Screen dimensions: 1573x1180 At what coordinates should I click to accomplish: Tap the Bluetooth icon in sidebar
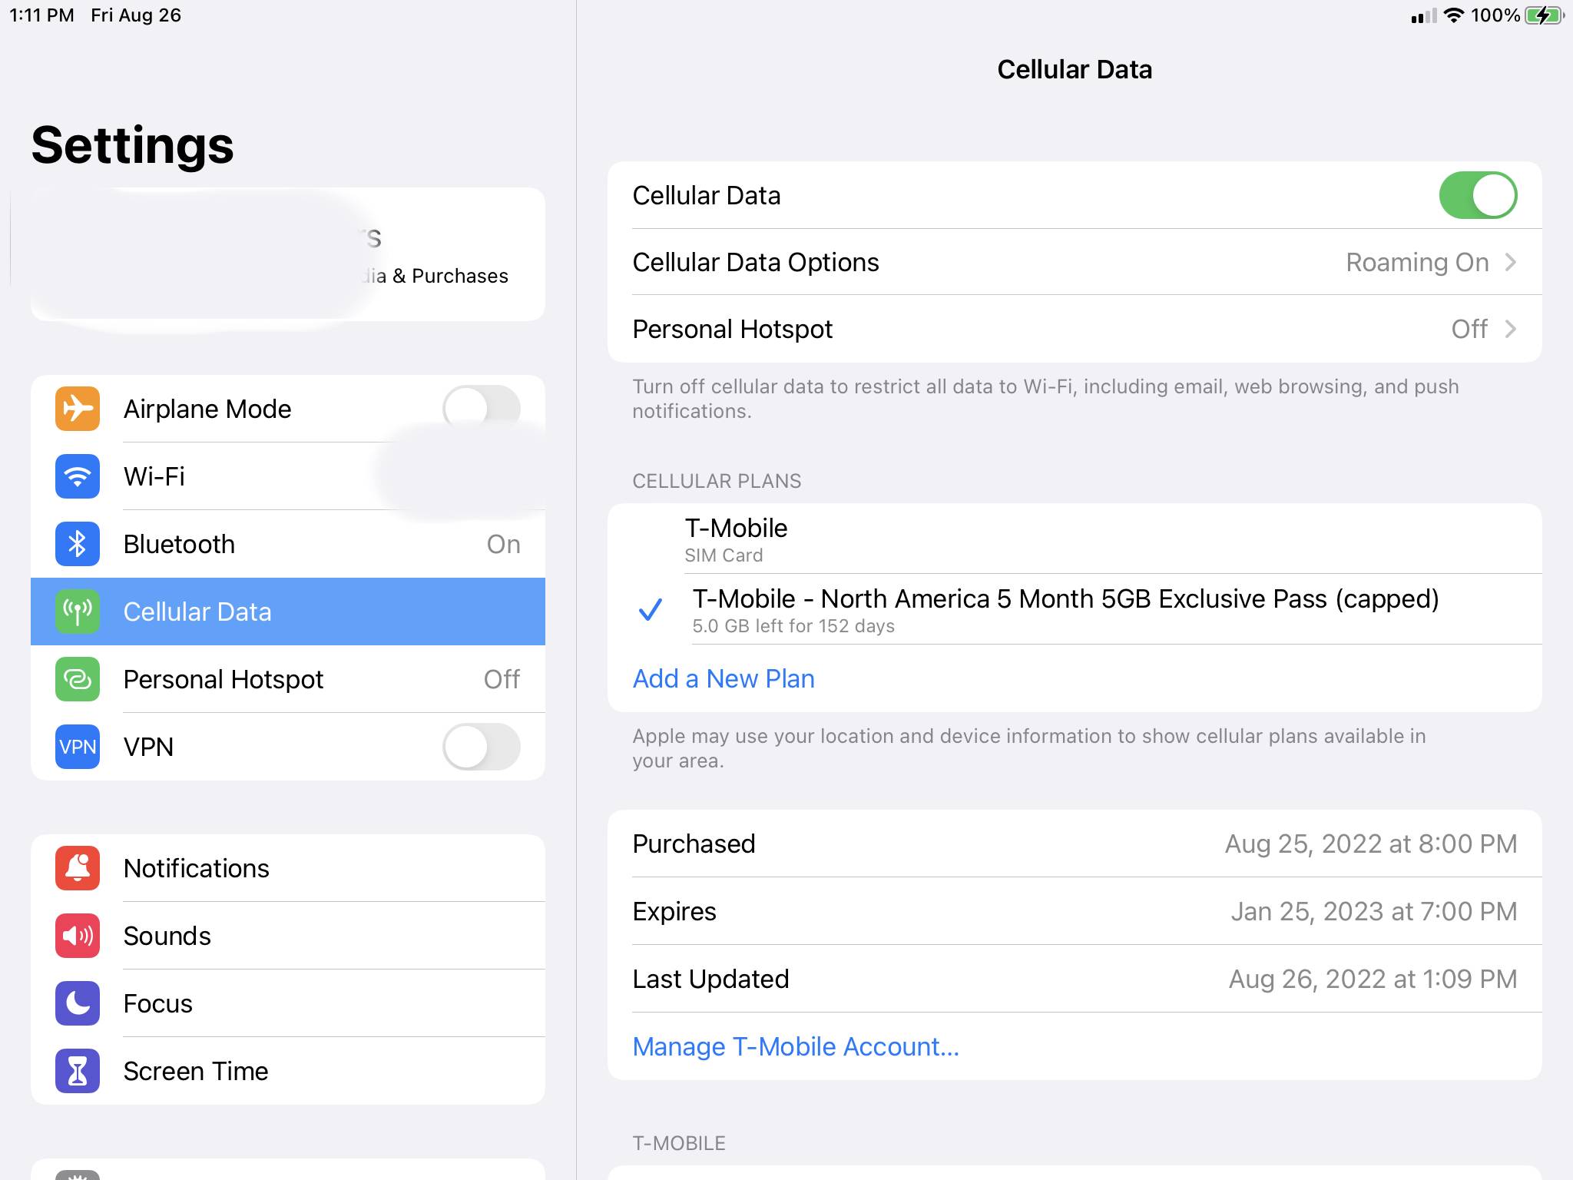click(x=78, y=544)
